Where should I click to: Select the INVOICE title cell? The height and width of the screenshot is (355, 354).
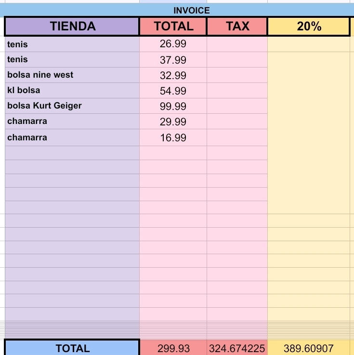coord(177,11)
